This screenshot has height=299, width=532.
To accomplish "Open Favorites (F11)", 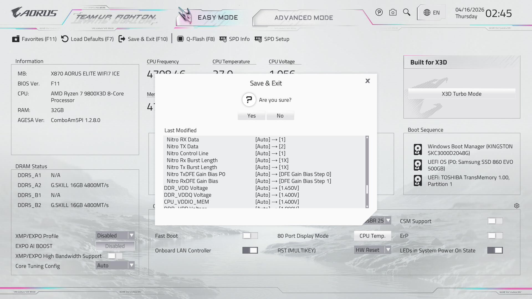I will 34,39.
